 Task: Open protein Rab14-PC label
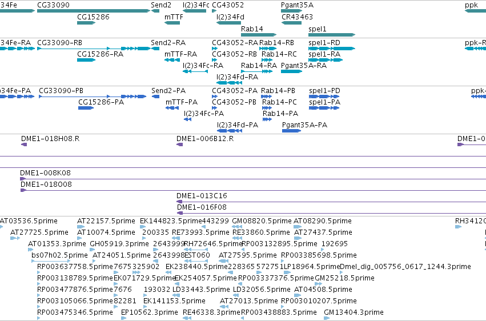pyautogui.click(x=280, y=102)
